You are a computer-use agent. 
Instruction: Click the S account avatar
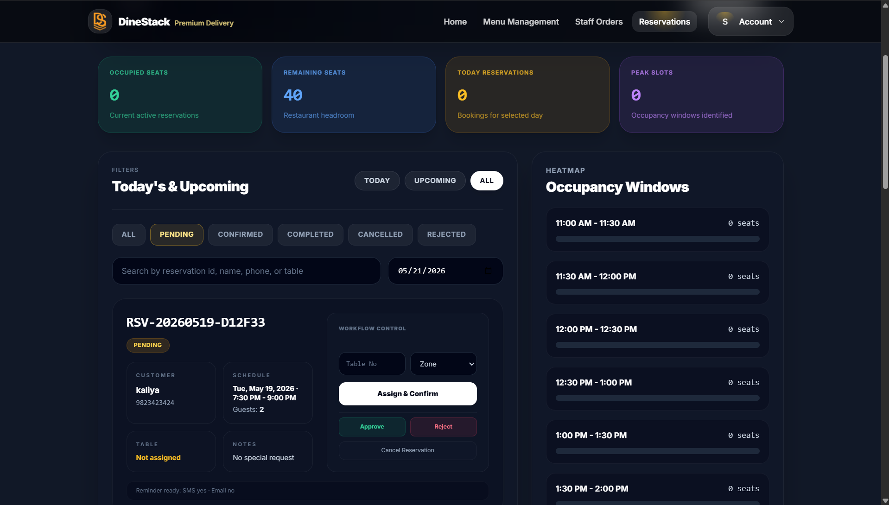(725, 22)
